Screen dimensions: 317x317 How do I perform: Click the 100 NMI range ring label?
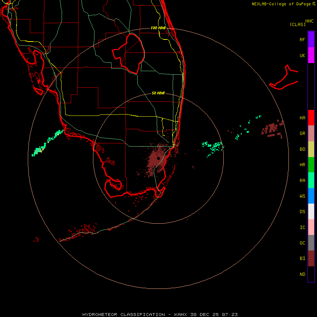[158, 28]
